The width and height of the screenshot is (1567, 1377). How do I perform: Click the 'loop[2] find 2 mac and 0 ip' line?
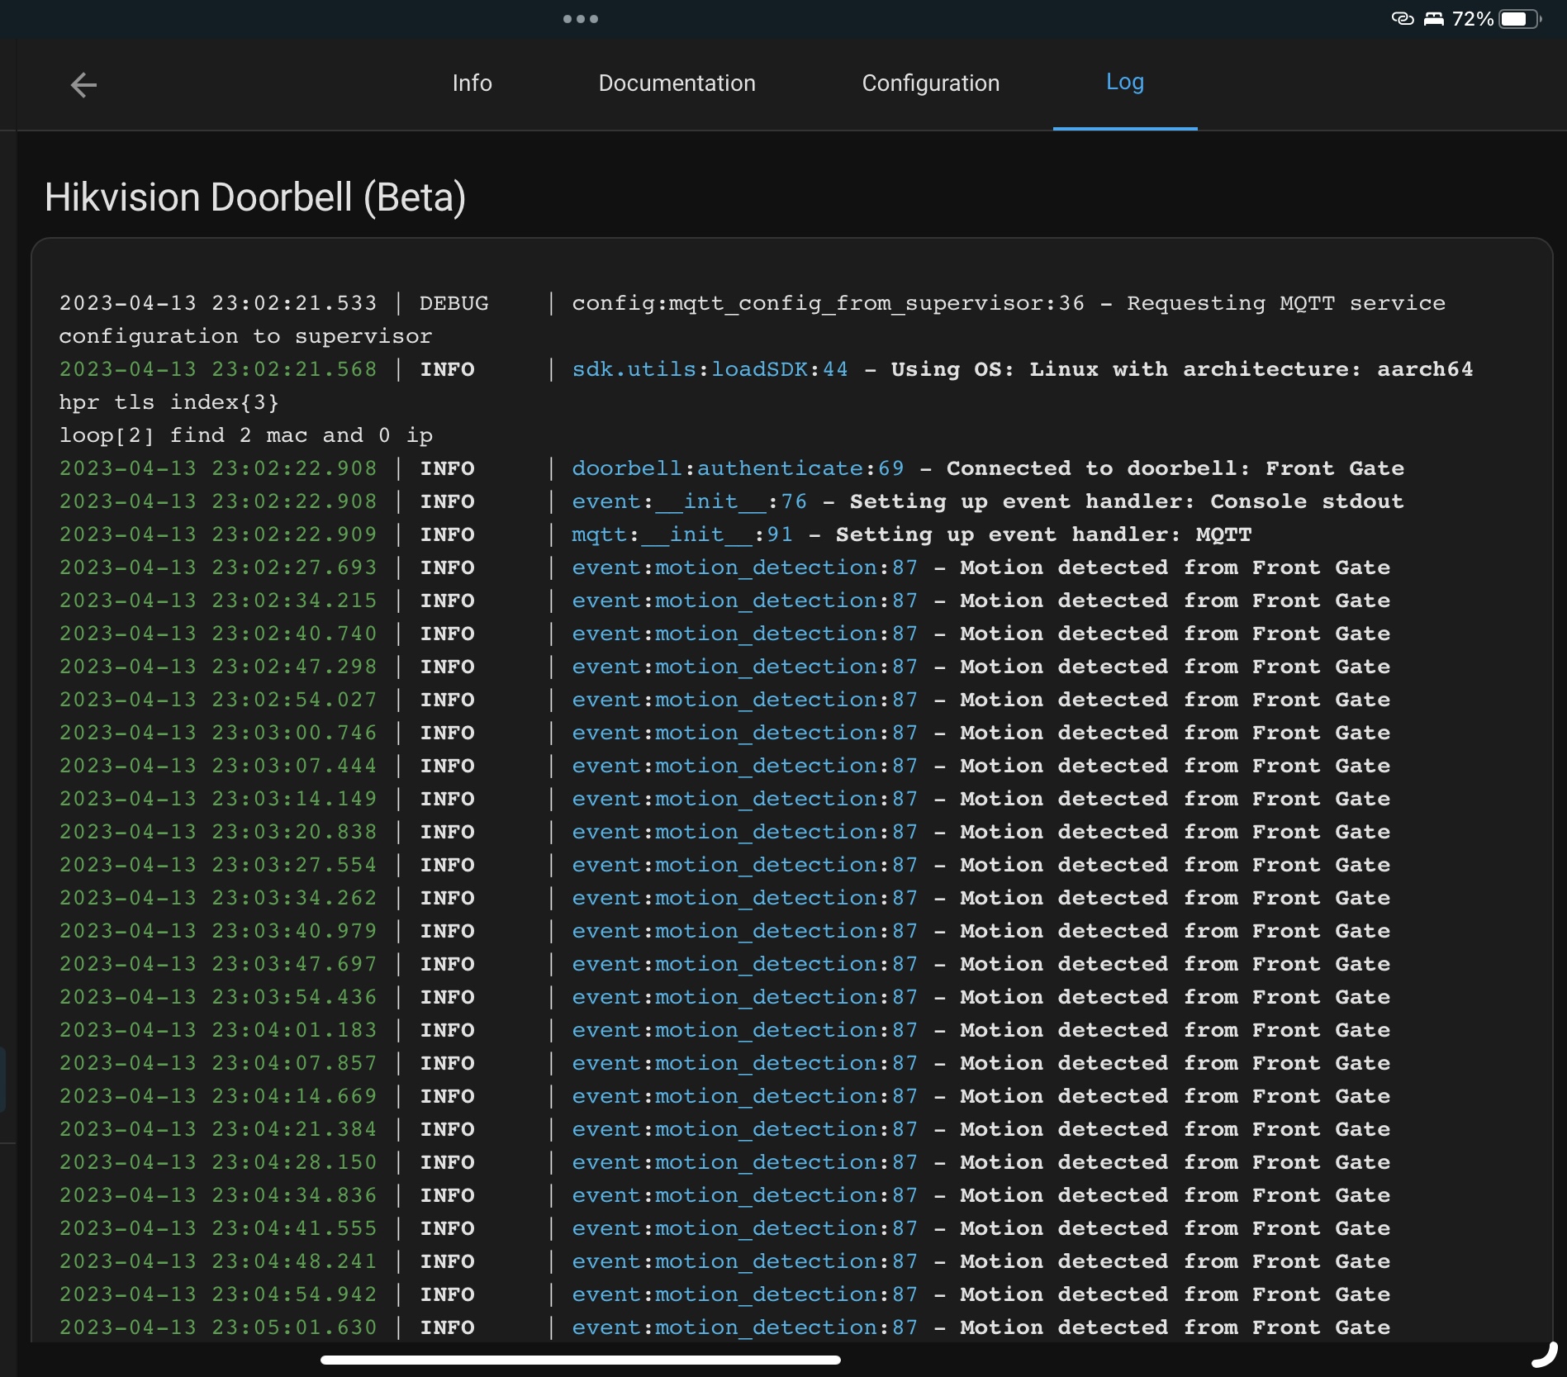click(x=246, y=435)
